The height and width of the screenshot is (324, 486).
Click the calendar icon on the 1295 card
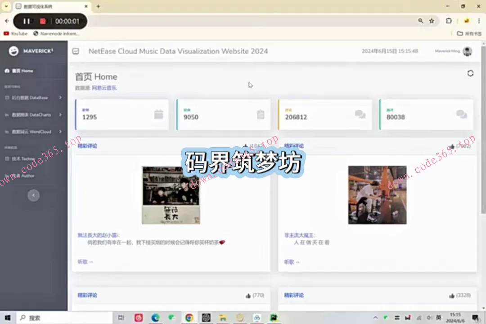click(159, 115)
